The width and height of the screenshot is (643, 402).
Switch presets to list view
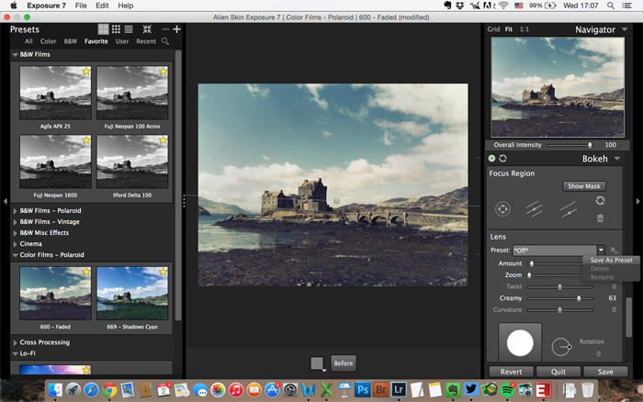click(129, 29)
